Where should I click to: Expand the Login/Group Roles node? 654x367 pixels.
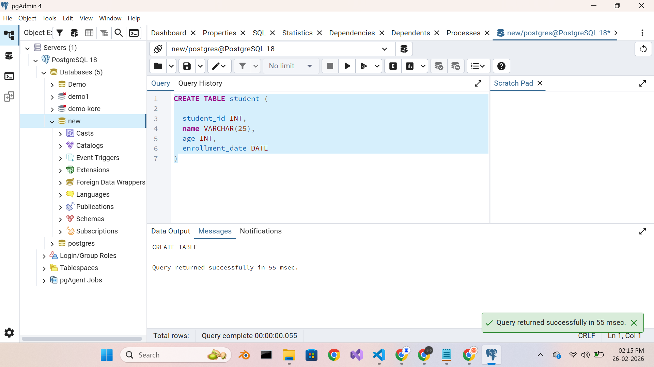(44, 256)
